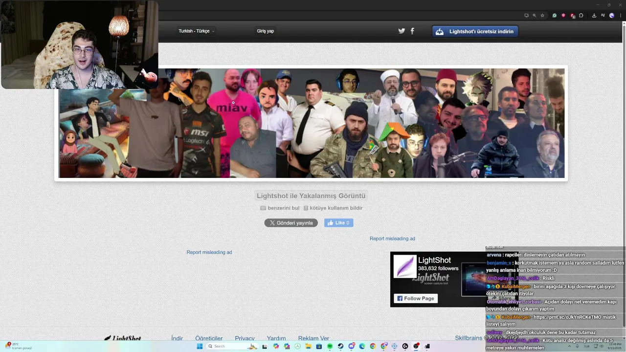Click Lightshot'ı ücretsiz indirin download button
The height and width of the screenshot is (352, 626).
tap(475, 31)
